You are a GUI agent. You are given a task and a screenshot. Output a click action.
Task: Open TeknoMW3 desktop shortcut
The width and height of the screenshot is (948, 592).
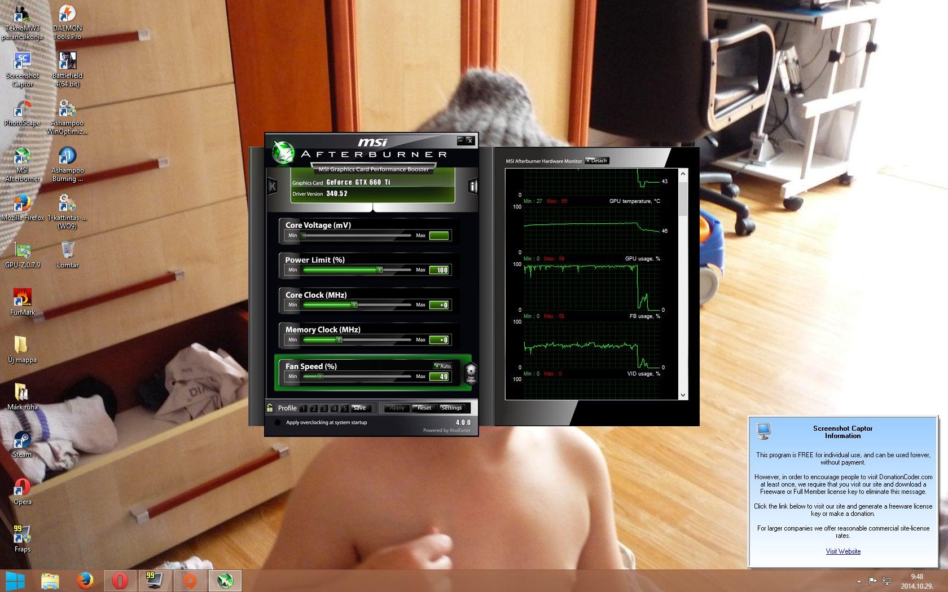coord(22,23)
